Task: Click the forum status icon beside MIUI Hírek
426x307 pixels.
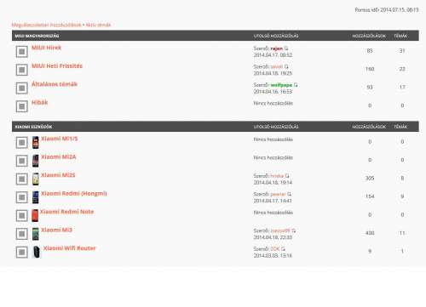Action: coord(22,52)
